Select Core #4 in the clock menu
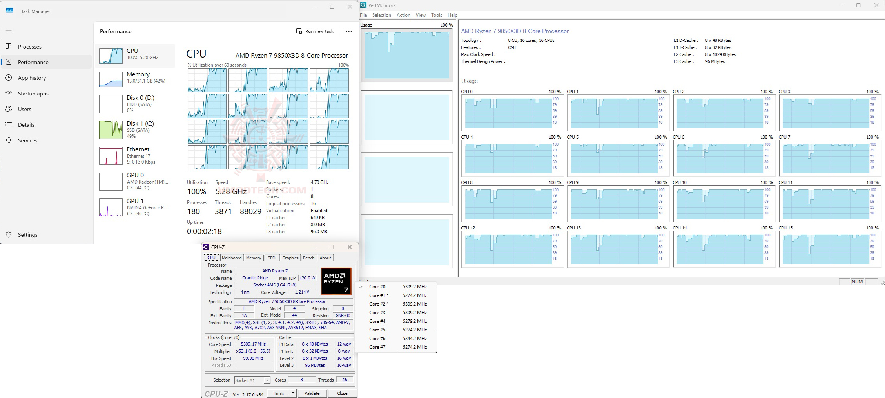The height and width of the screenshot is (398, 885). [396, 321]
